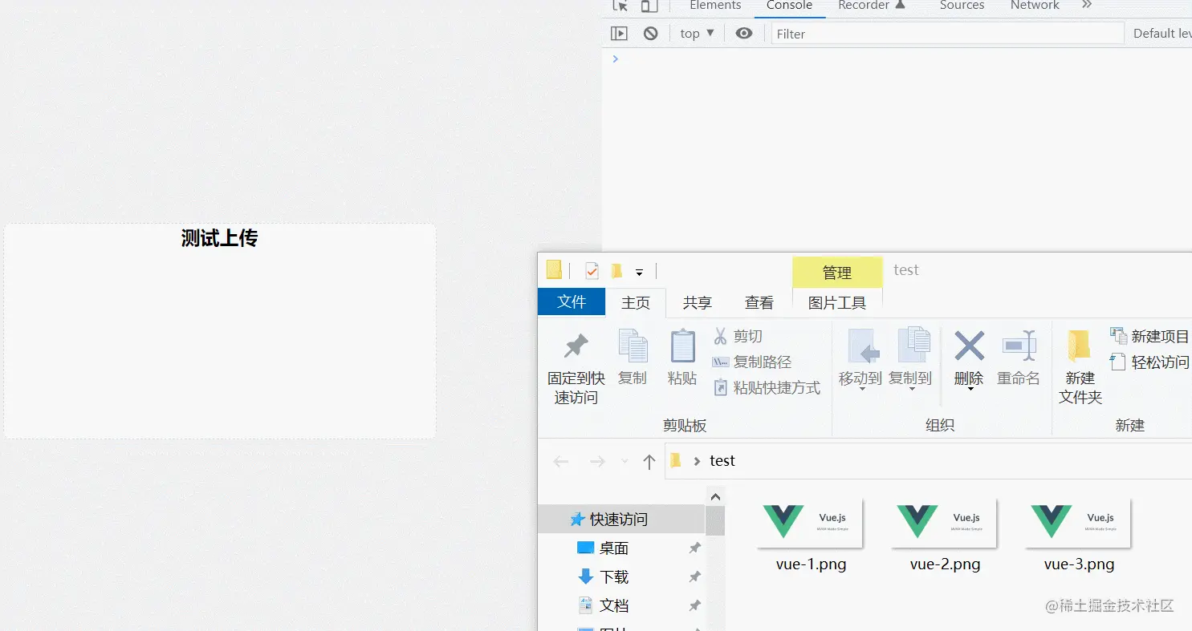This screenshot has height=631, width=1192.
Task: Show the console sidebar panel icon
Action: pos(619,34)
